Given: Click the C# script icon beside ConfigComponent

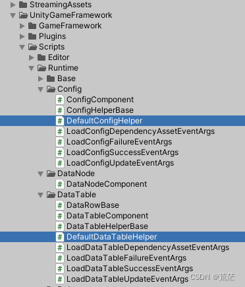Looking at the screenshot, I should click(x=60, y=100).
